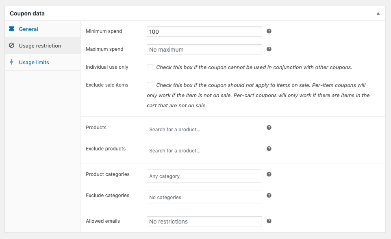Collapse the Coupon data panel arrow
This screenshot has height=239, width=391.
tap(378, 13)
